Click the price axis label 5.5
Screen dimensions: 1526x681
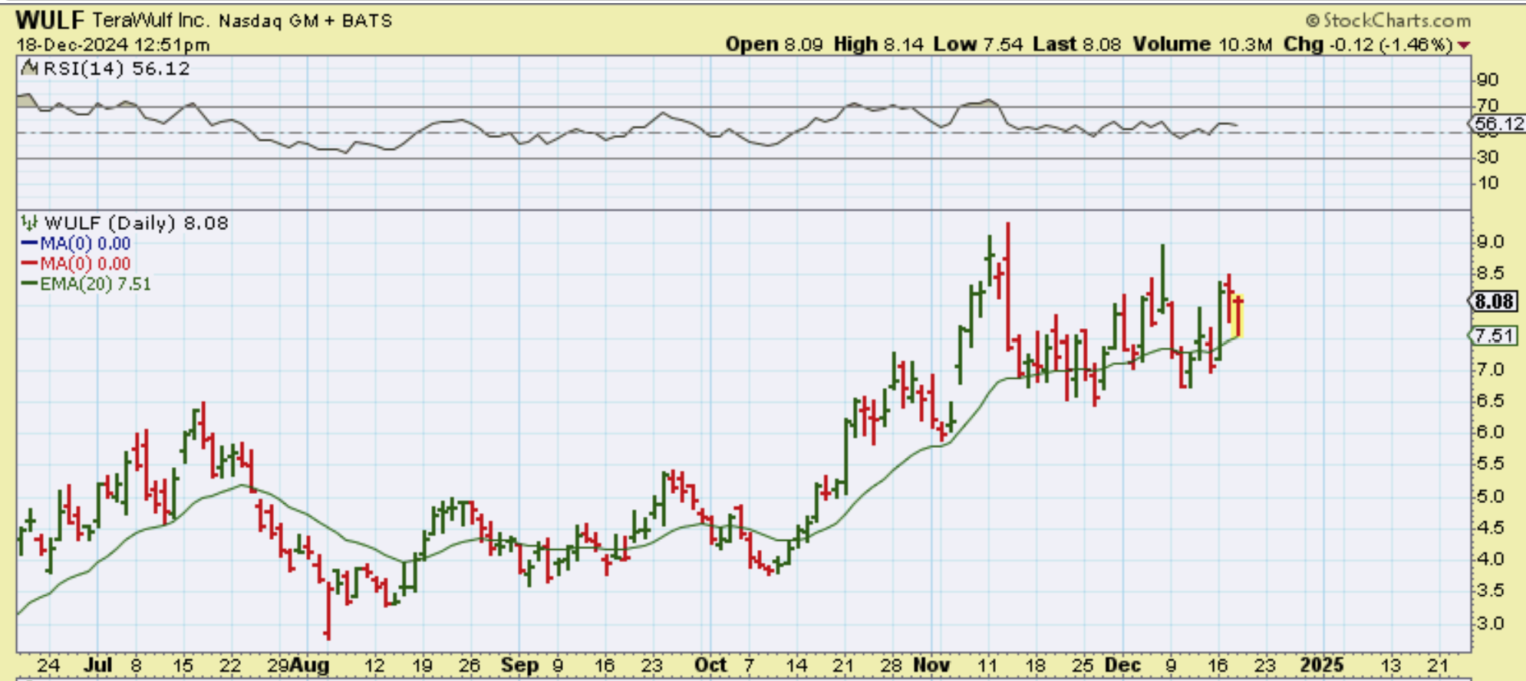1491,464
